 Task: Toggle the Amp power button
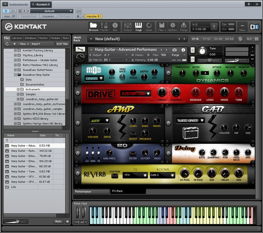[78, 123]
